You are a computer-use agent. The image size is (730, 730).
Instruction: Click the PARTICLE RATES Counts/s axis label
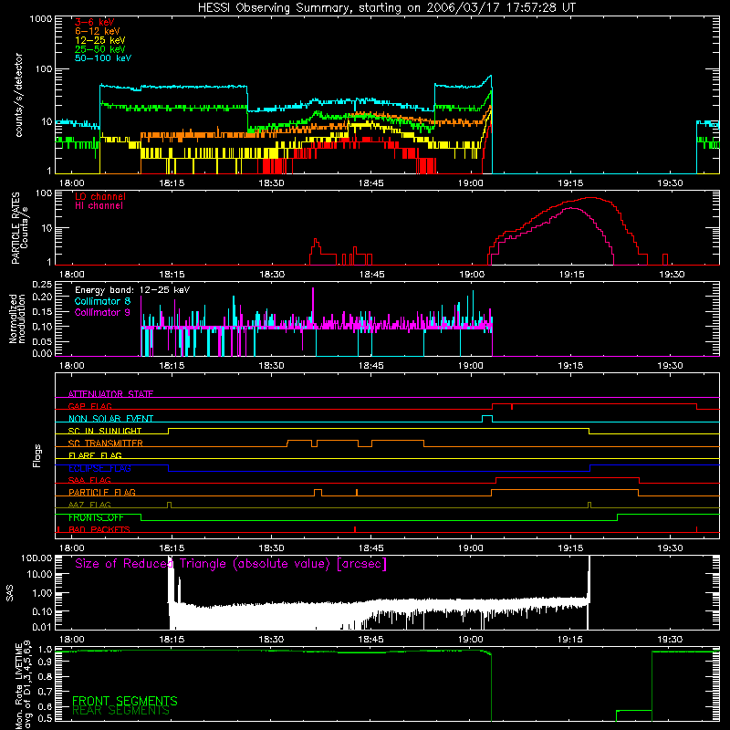click(19, 227)
